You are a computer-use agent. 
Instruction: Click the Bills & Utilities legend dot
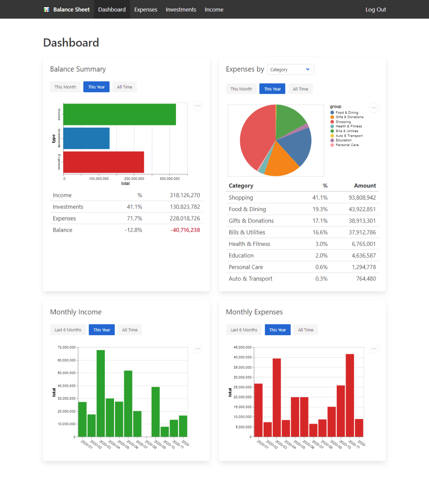coord(332,131)
